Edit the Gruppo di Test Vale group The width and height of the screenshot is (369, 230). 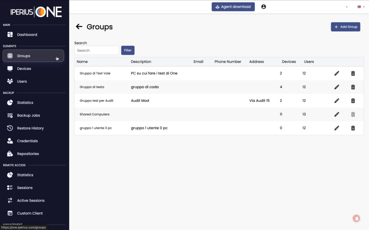(337, 73)
